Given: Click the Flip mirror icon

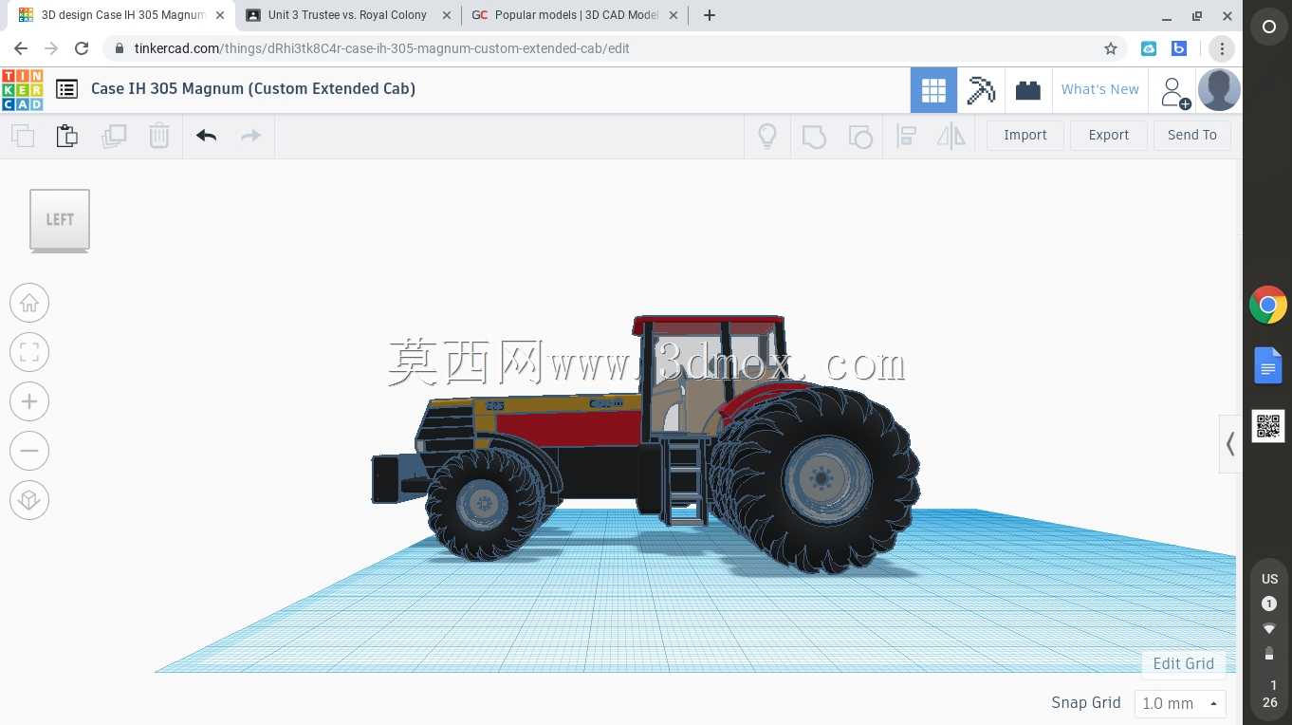Looking at the screenshot, I should pos(951,136).
